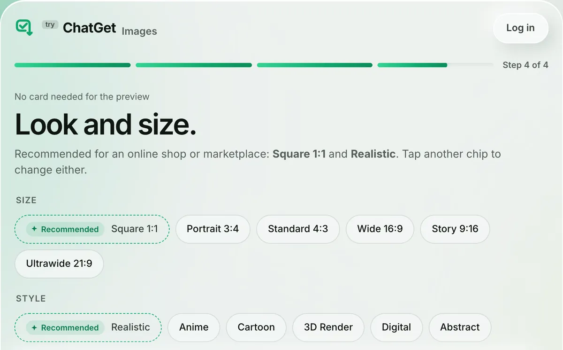563x350 pixels.
Task: Select the Realistic style chip
Action: [x=88, y=327]
